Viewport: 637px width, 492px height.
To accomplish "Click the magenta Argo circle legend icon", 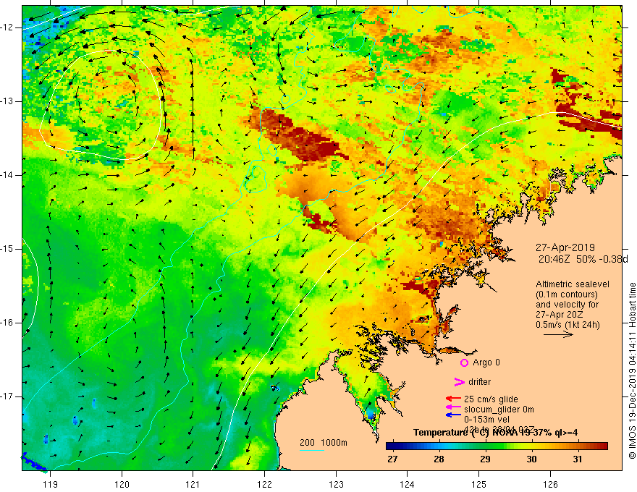I will (x=464, y=363).
